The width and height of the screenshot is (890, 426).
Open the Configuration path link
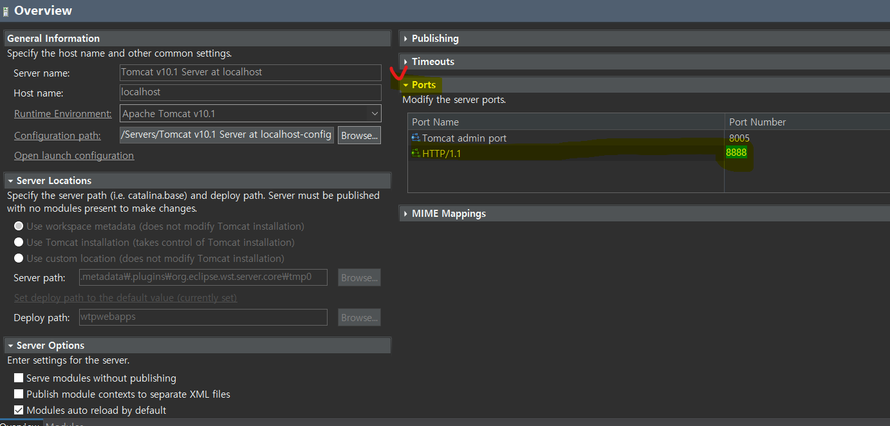57,136
